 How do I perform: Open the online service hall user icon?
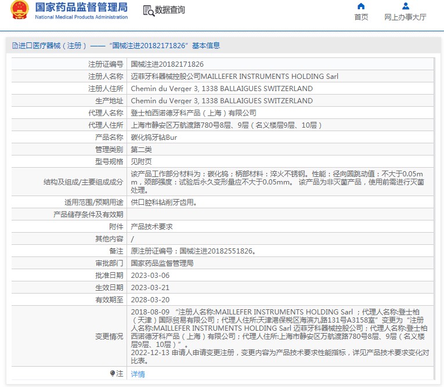tap(406, 6)
